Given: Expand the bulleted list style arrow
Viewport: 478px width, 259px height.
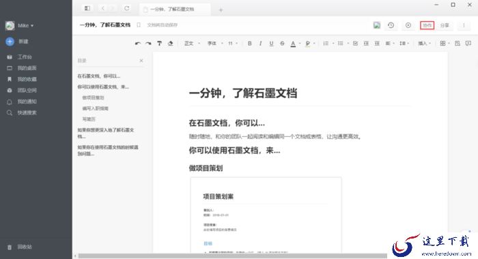Looking at the screenshot, I should click(x=348, y=44).
